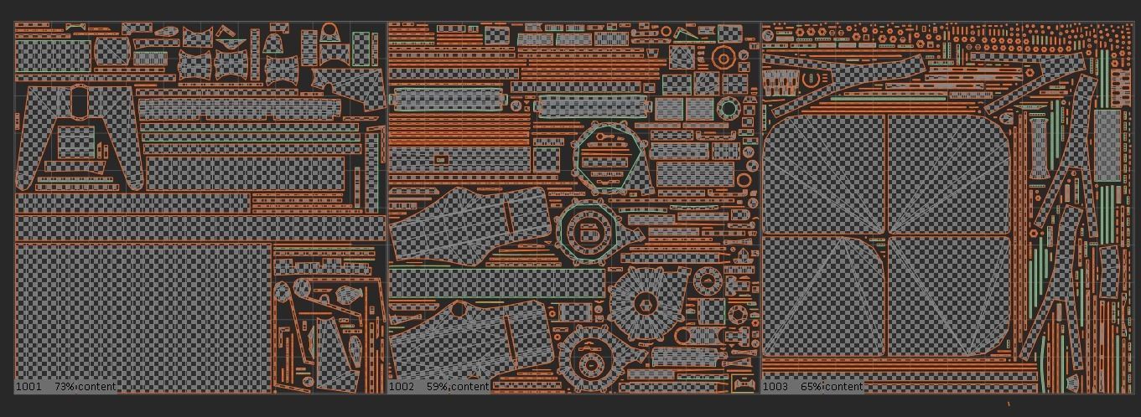Select the top-left rounded panel island in tile 1003
This screenshot has width=1141, height=417.
pos(826,173)
